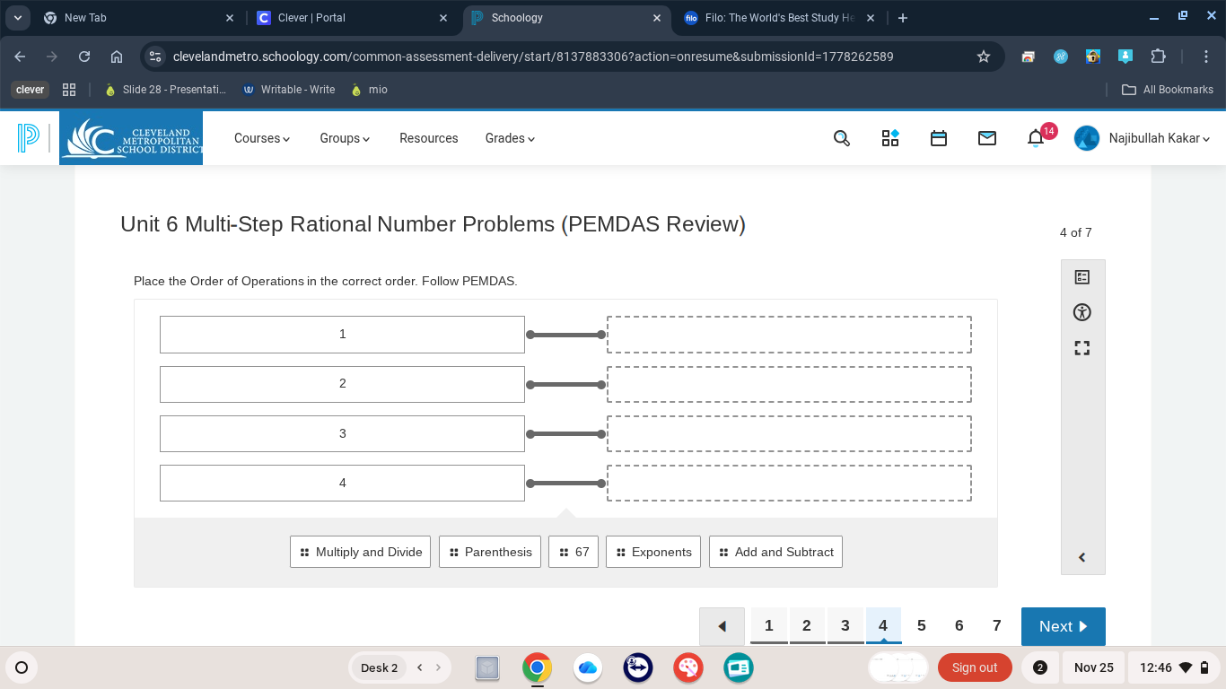Image resolution: width=1226 pixels, height=689 pixels.
Task: Expand the Courses dropdown menu
Action: point(261,138)
